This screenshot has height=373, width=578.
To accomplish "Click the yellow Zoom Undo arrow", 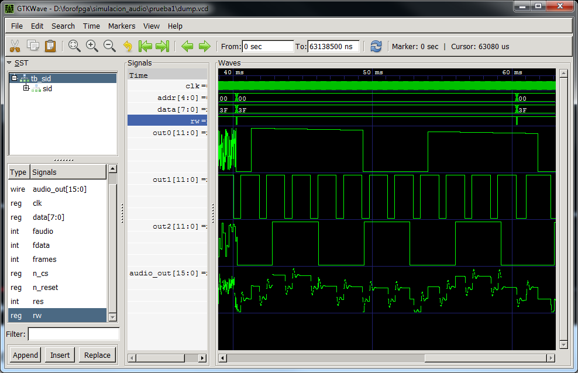I will pyautogui.click(x=128, y=46).
